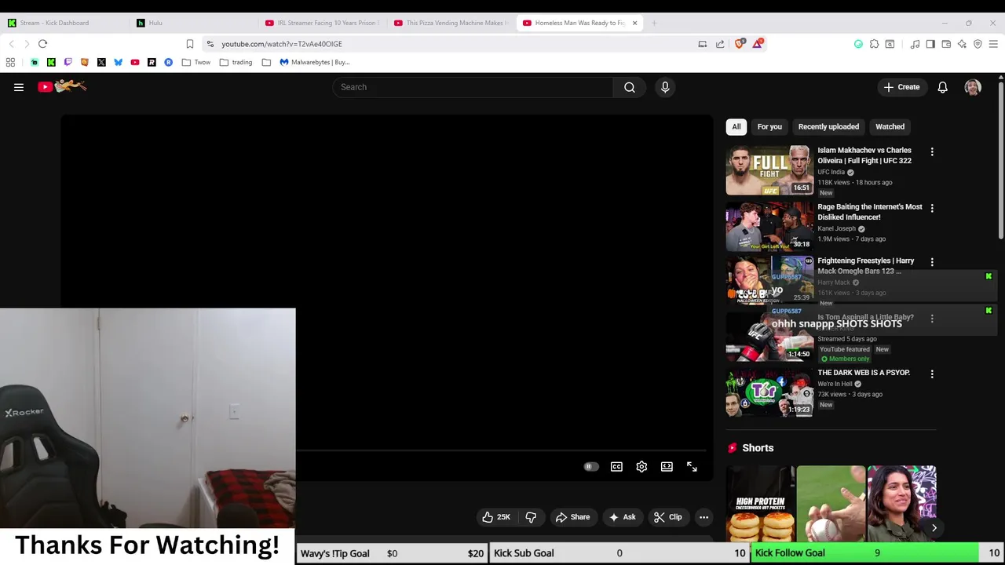Select the All filter chip
The height and width of the screenshot is (565, 1005).
click(x=736, y=126)
